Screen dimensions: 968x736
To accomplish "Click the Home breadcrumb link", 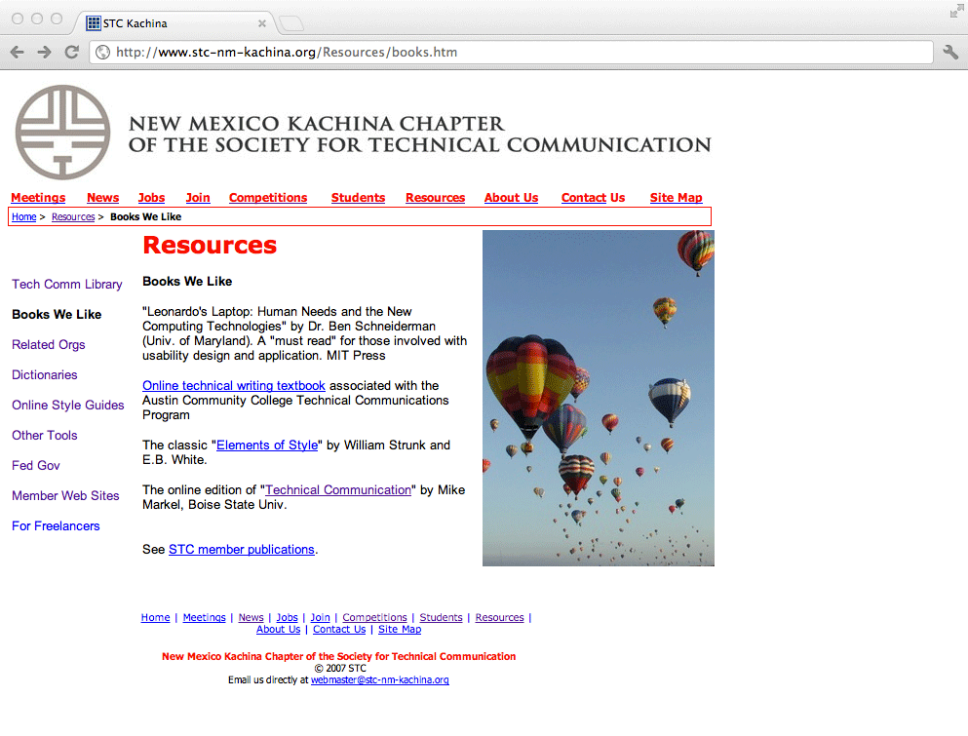I will pos(24,217).
